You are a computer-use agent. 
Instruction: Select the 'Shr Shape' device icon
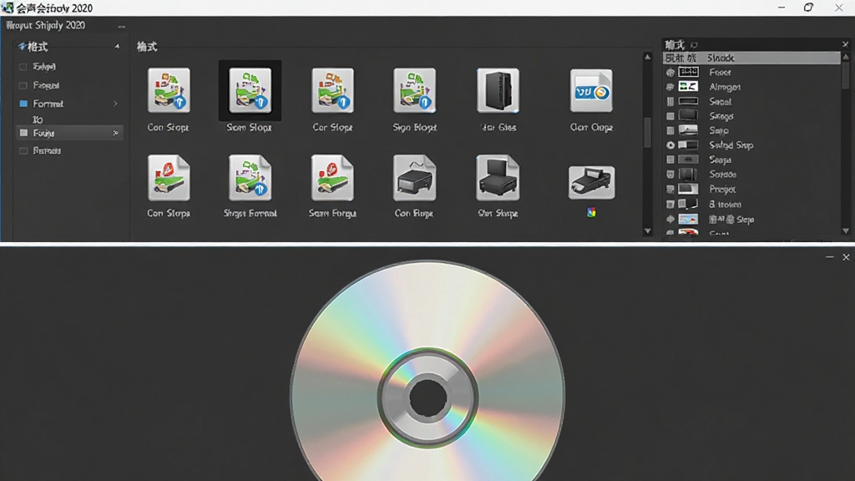[498, 178]
